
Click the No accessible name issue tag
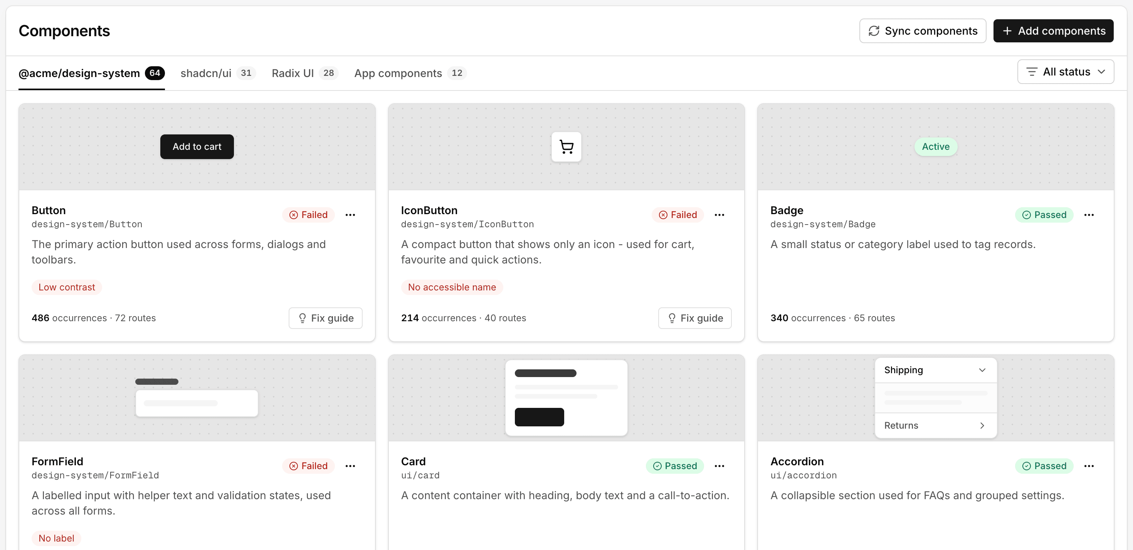coord(452,287)
